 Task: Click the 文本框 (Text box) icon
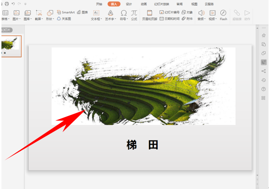click(96, 13)
